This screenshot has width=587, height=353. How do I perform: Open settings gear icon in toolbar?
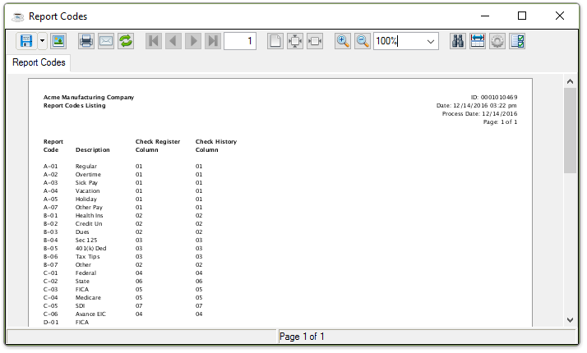click(497, 41)
